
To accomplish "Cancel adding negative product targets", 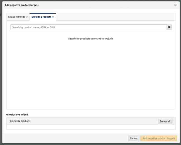I will click(134, 138).
